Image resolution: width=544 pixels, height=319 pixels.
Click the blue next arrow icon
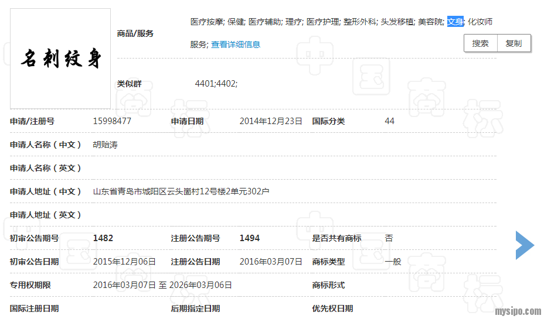tap(525, 245)
